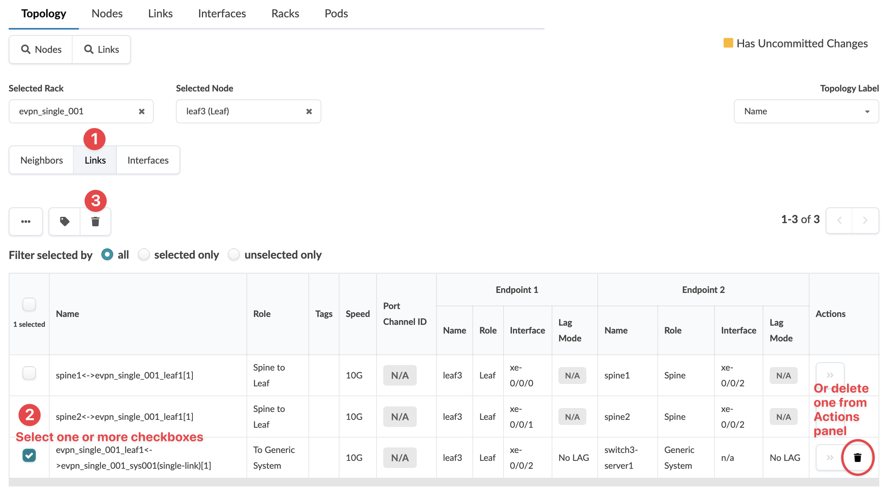Viewport: 888px width, 492px height.
Task: Click the tag icon button
Action: pos(65,222)
